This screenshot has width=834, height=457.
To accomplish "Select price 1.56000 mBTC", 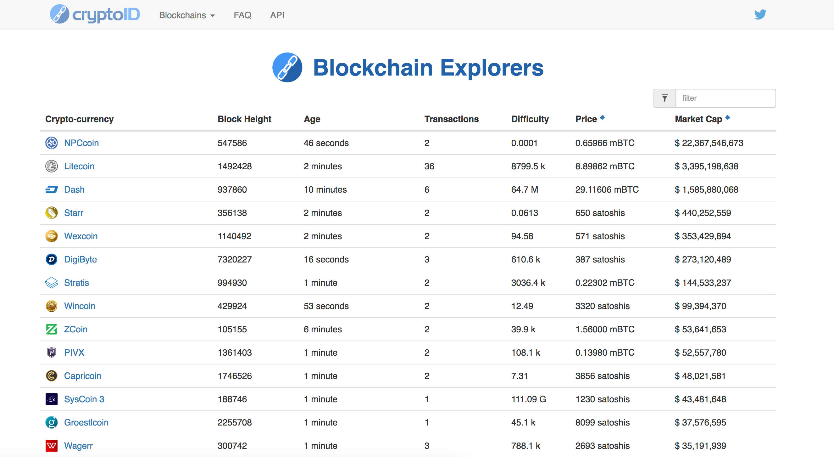I will 605,329.
